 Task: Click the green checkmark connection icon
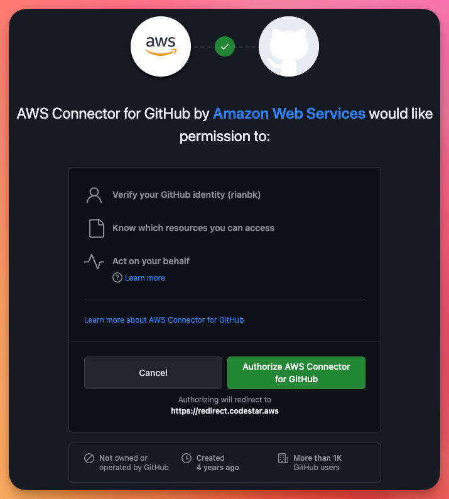tap(225, 47)
